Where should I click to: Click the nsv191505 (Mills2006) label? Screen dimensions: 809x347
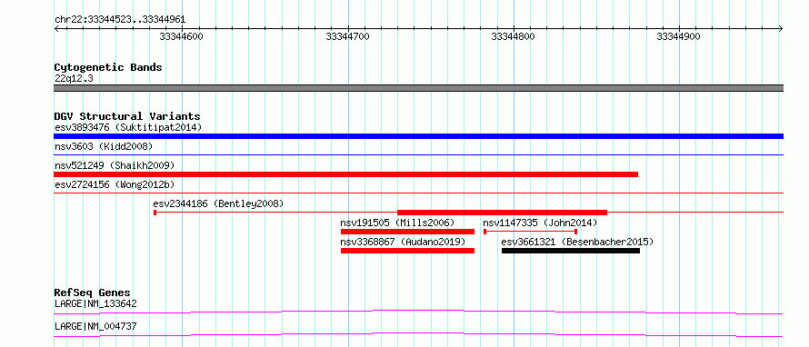[x=397, y=223]
